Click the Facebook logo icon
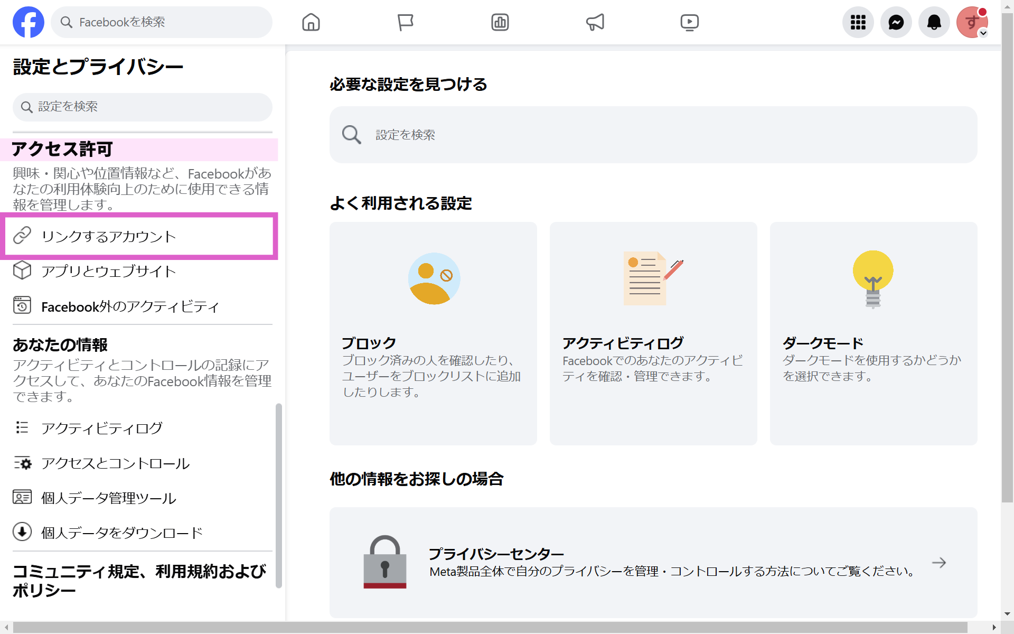Viewport: 1014px width, 634px height. pos(29,22)
